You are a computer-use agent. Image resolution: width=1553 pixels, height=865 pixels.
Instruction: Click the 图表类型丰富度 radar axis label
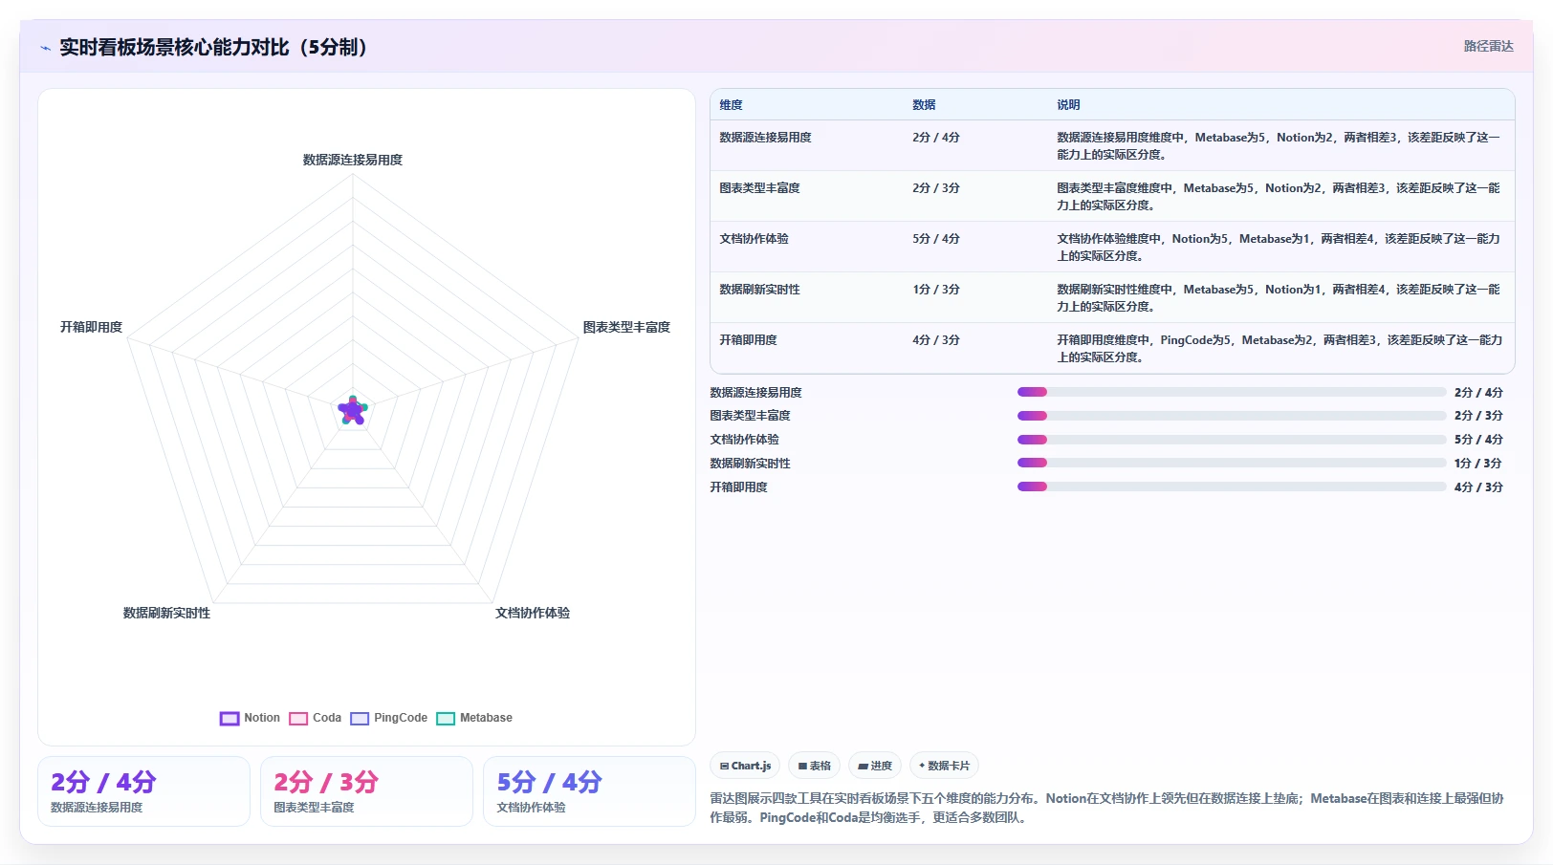626,327
